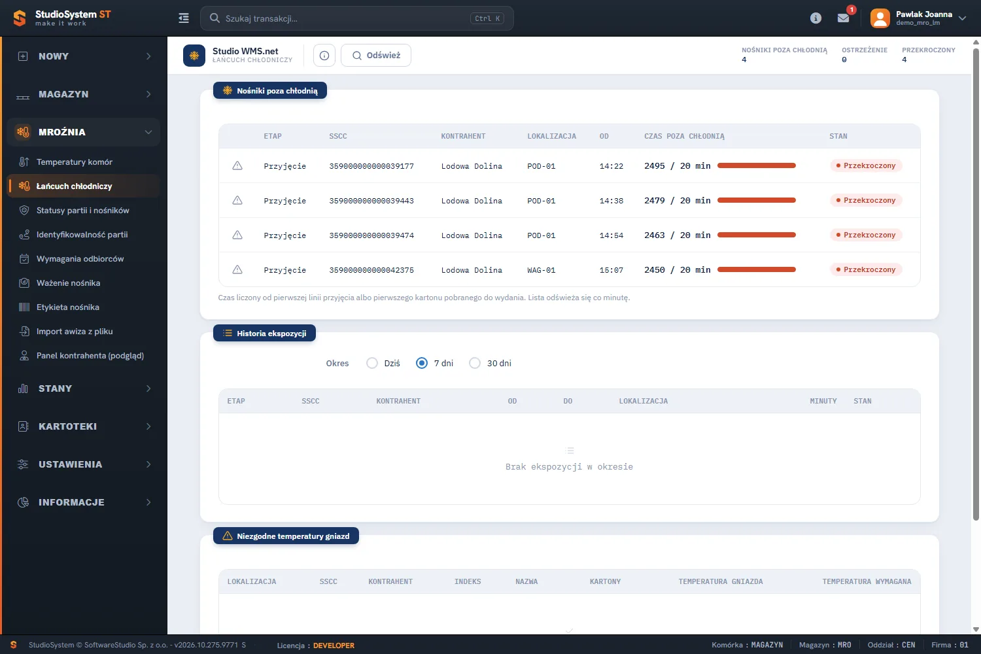Click progress bar for 2495 / 20 min
The image size is (981, 654).
[757, 166]
